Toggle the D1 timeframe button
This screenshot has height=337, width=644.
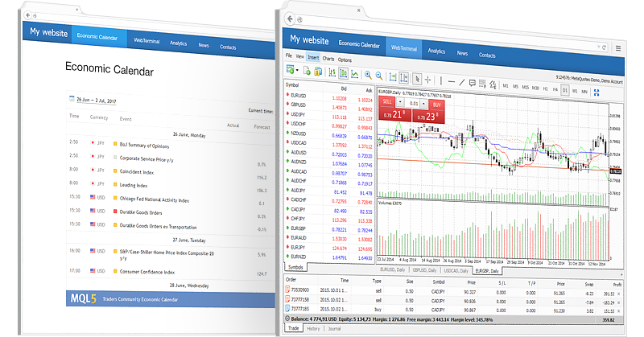pyautogui.click(x=565, y=91)
